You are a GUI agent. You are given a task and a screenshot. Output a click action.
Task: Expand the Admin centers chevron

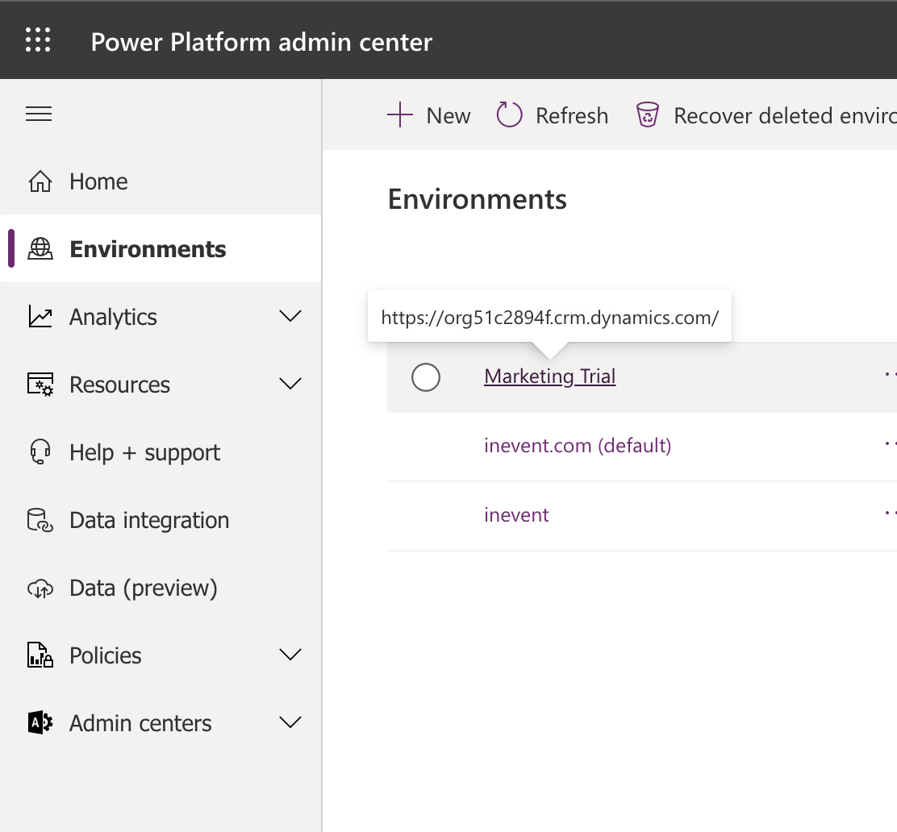[290, 722]
